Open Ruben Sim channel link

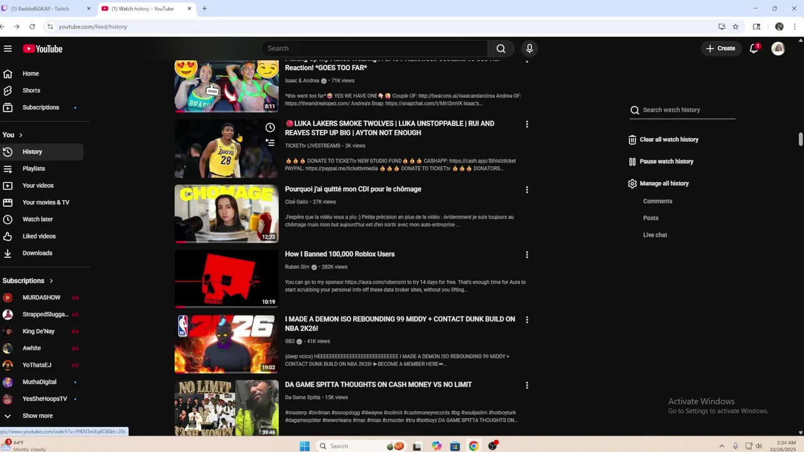(x=297, y=267)
